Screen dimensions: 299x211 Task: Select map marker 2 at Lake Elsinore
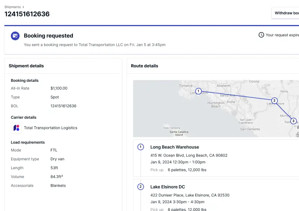coord(274,100)
